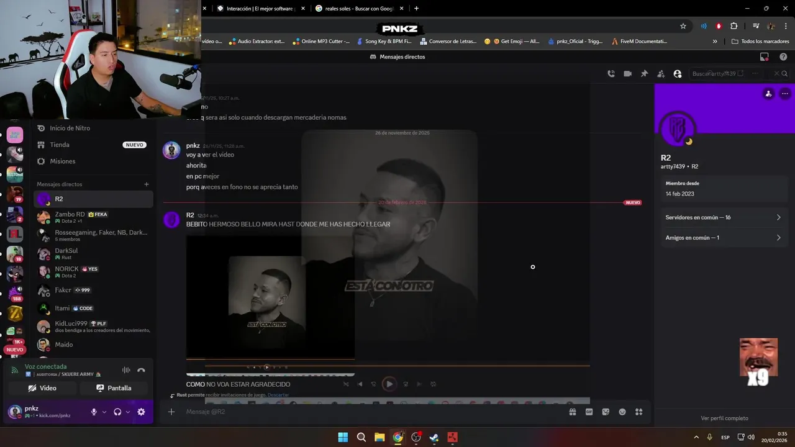Bookmark this page star icon
This screenshot has width=795, height=447.
pyautogui.click(x=683, y=26)
